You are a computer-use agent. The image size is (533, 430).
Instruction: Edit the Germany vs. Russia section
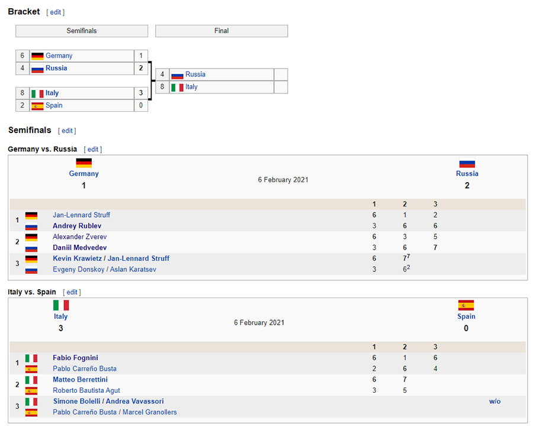point(93,149)
